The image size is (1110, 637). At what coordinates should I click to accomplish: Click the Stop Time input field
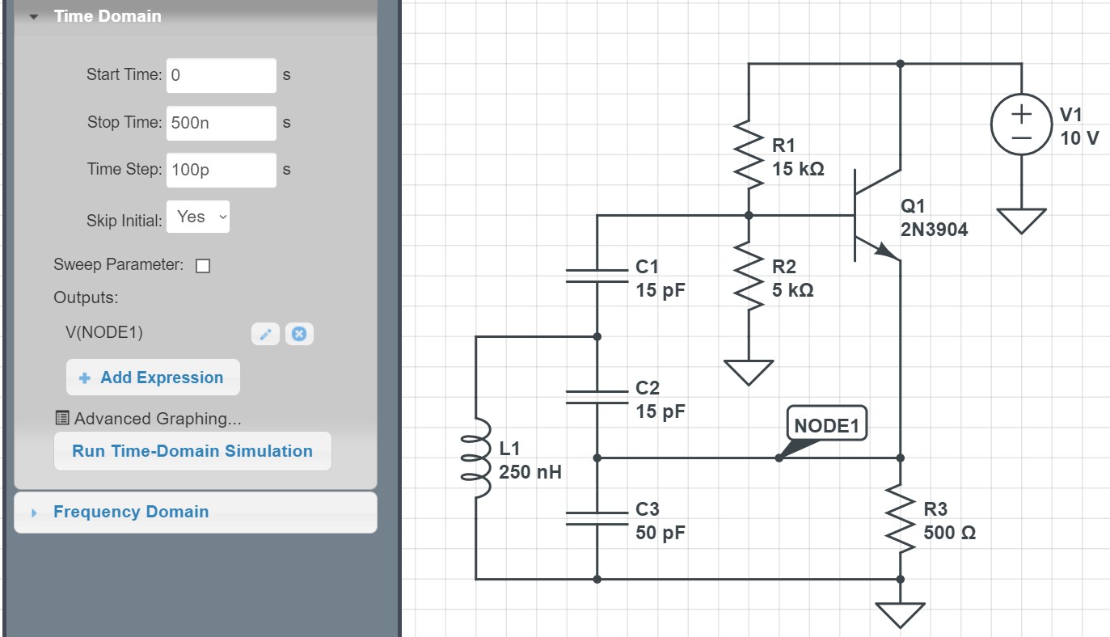click(222, 123)
